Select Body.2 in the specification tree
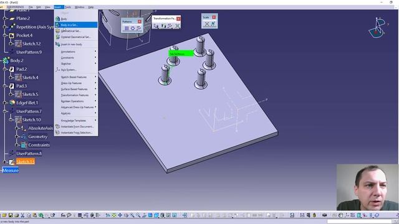 point(17,60)
